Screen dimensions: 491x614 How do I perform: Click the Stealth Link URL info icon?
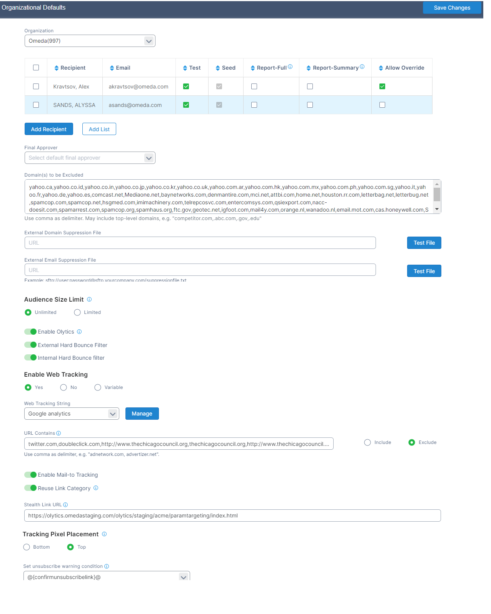pyautogui.click(x=65, y=505)
